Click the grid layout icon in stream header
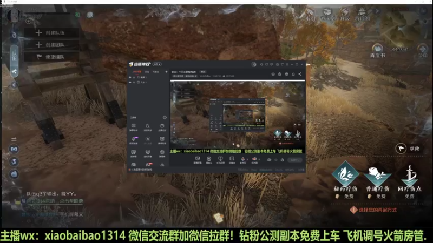 click(273, 74)
